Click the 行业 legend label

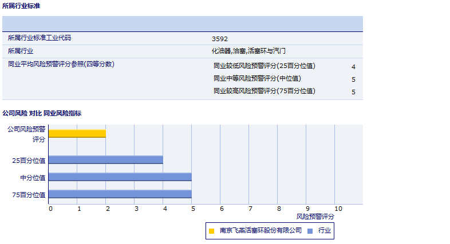[x=324, y=230]
